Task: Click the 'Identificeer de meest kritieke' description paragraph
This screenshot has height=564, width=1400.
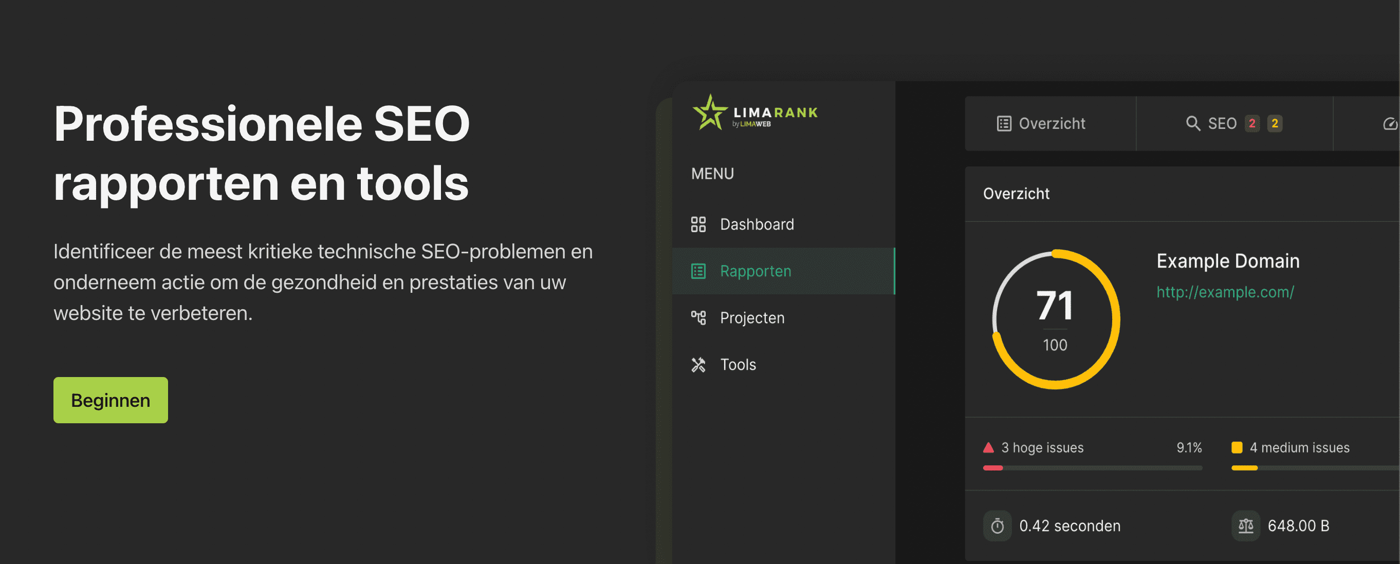Action: coord(323,282)
